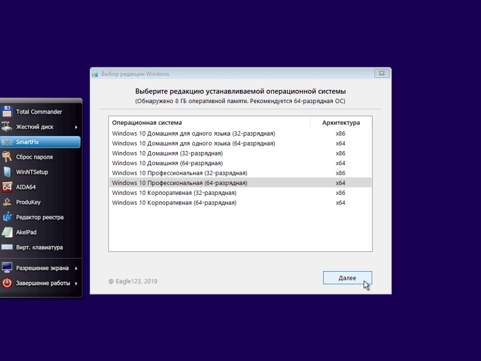481x361 pixels.
Task: Click x86 cell in Корпоративная (32-разрядная) row
Action: pos(340,193)
